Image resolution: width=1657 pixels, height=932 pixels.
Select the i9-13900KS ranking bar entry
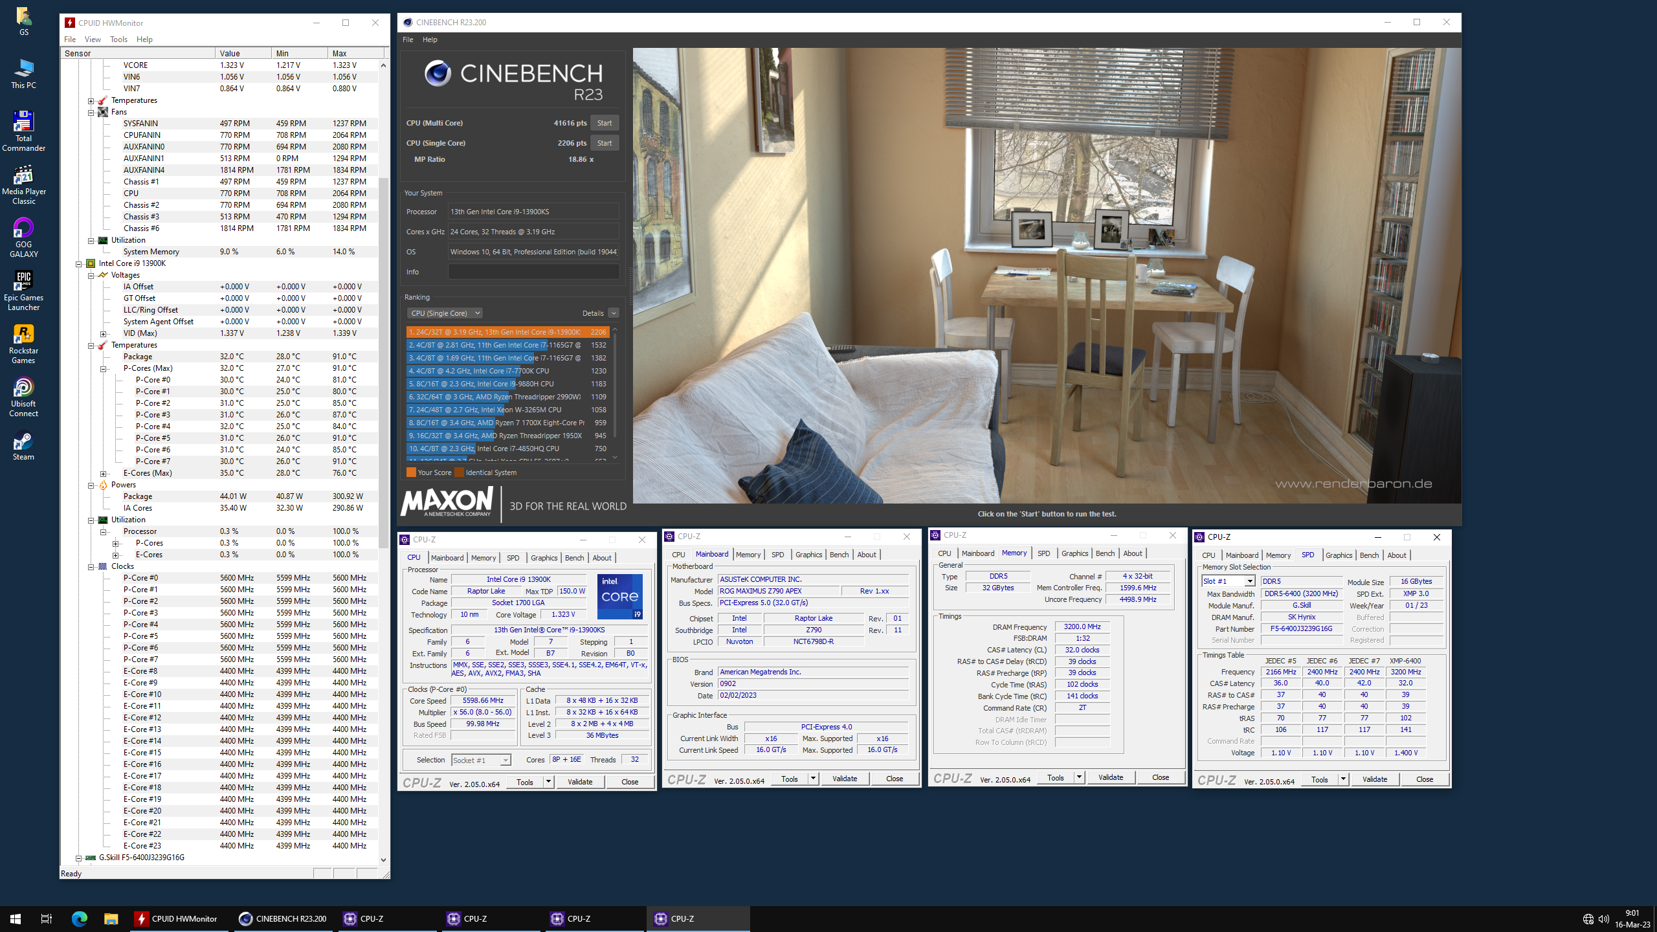(x=508, y=332)
